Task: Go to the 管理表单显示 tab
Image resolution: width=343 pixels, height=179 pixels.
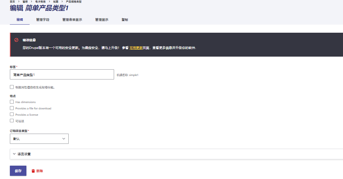Action: click(x=72, y=20)
